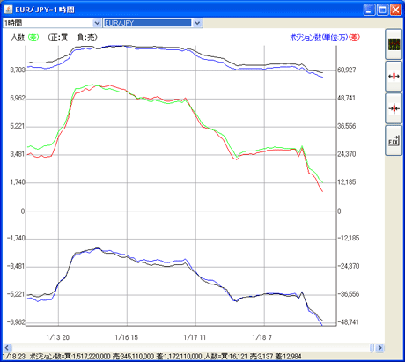Click the status bar position summary text
The width and height of the screenshot is (405, 362).
pyautogui.click(x=152, y=357)
